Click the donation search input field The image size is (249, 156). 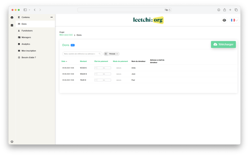[x=81, y=54]
